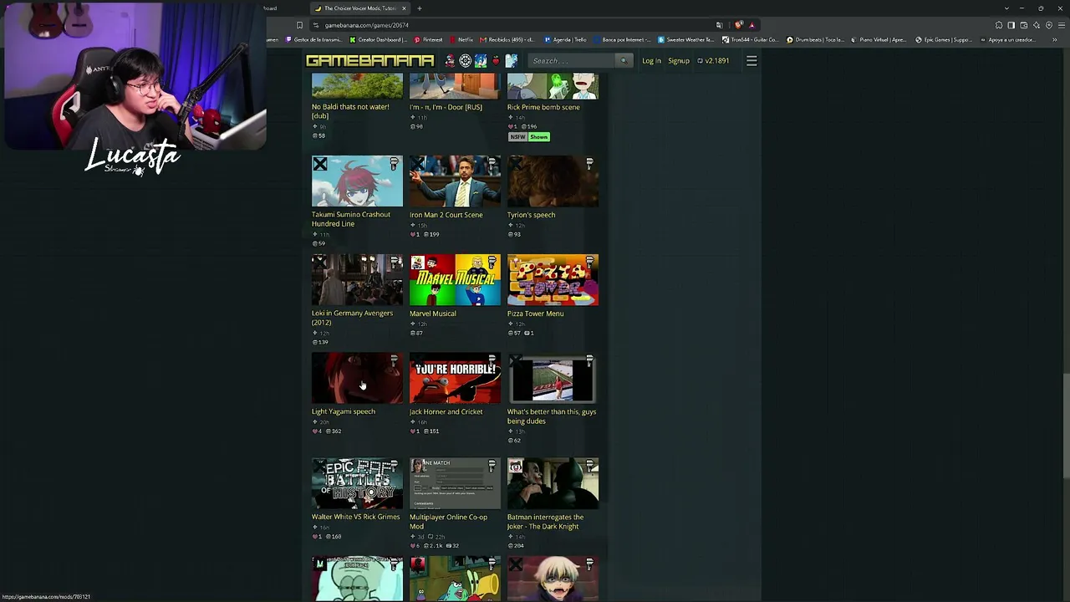Click the browser address bar URL
Viewport: 1070px width, 602px height.
pyautogui.click(x=367, y=25)
